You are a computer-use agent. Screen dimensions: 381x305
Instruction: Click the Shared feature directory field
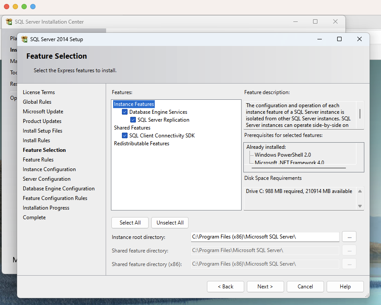pos(265,250)
